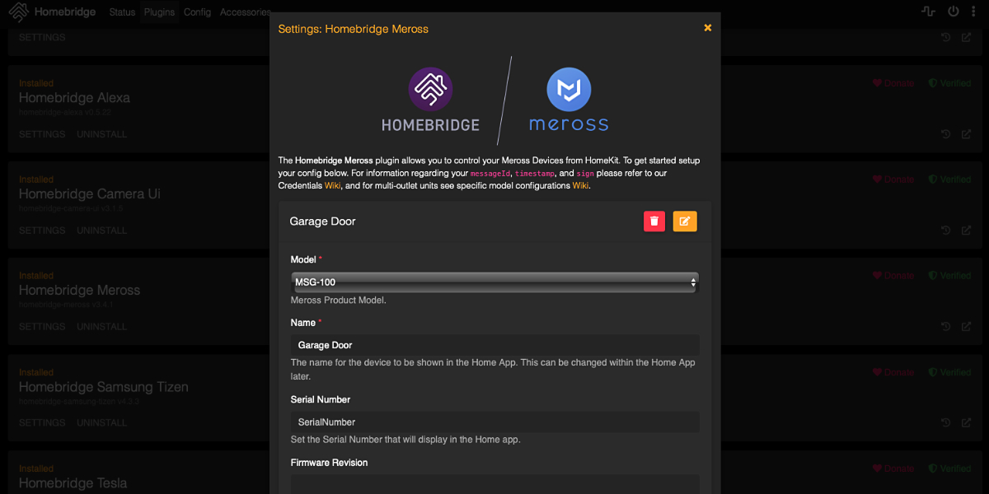
Task: Open the Model dropdown showing MSG-100
Action: 494,282
